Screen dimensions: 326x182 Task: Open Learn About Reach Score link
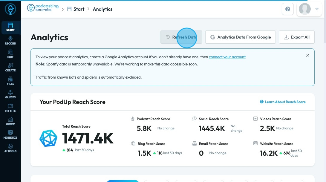[x=283, y=102]
